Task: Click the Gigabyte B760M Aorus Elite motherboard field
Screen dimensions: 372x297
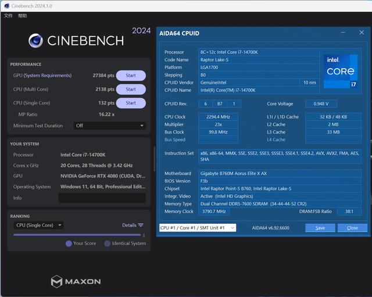Action: coord(280,173)
